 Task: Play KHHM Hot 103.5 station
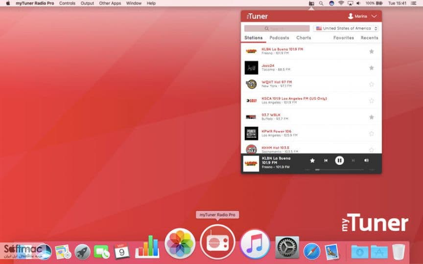click(x=311, y=148)
